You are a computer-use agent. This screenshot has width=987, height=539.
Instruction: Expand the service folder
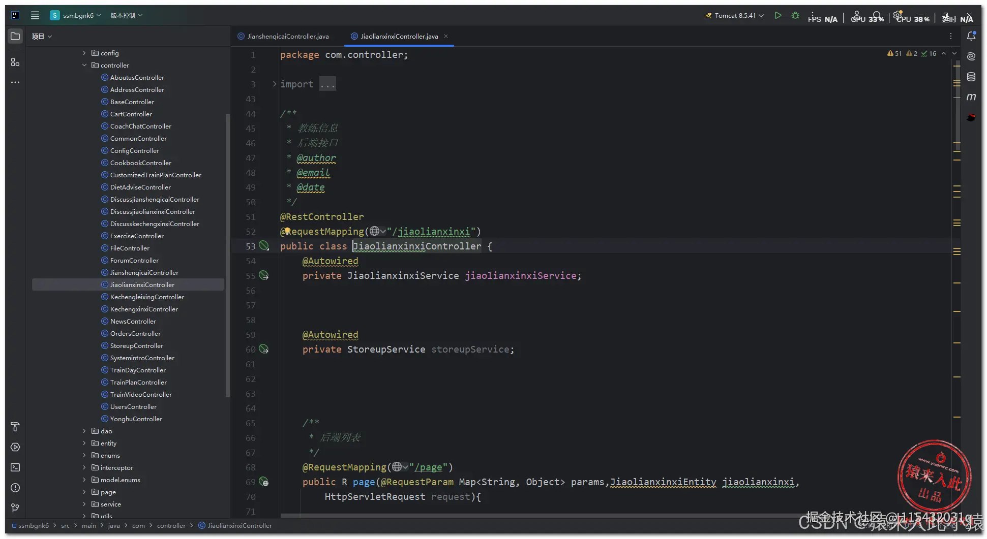coord(84,504)
